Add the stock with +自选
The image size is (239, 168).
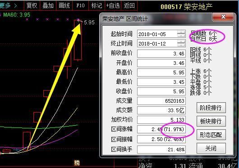(113, 5)
